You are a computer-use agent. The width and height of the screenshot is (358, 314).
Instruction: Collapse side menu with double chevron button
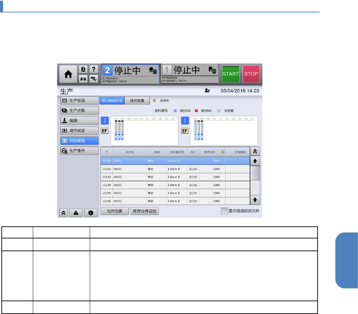pos(64,213)
